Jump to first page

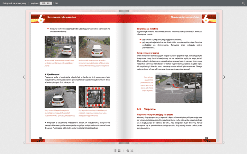pyautogui.click(x=23, y=142)
